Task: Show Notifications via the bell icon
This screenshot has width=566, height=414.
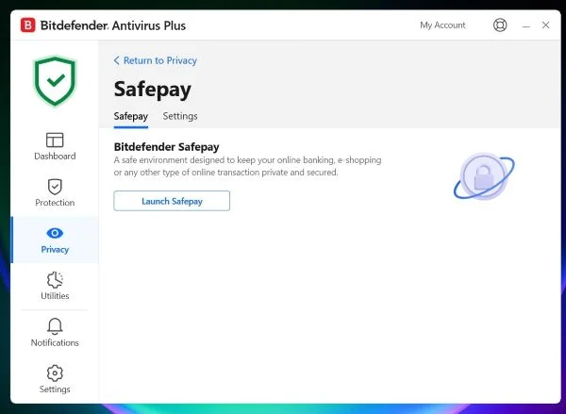Action: pos(55,326)
